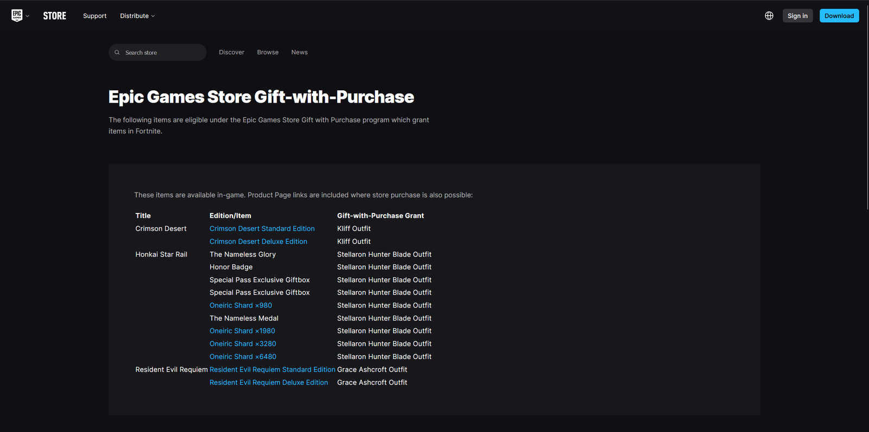
Task: Open the language globe menu
Action: click(769, 16)
